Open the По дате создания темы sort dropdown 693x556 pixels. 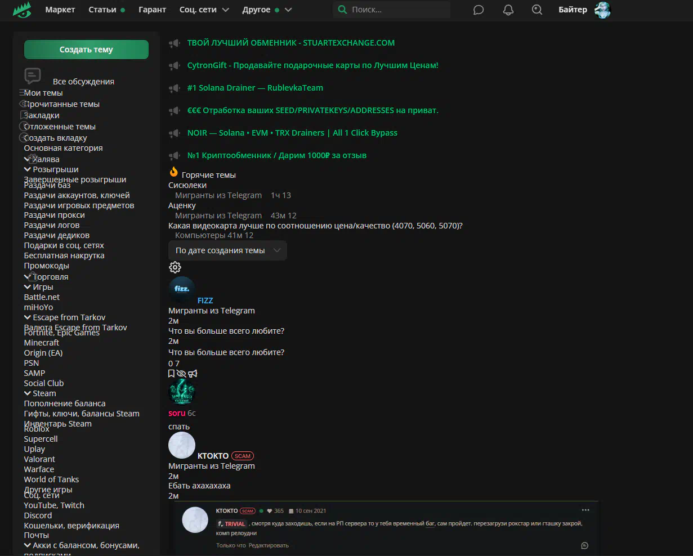(x=227, y=250)
